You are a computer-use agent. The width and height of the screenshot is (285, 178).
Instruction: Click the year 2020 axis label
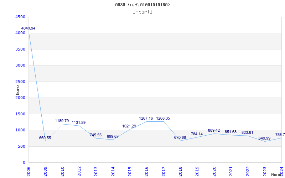214,172
